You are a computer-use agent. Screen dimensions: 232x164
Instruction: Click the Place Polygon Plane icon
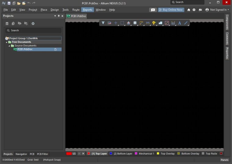click(x=160, y=23)
